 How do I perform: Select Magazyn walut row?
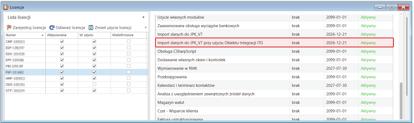coord(274,102)
